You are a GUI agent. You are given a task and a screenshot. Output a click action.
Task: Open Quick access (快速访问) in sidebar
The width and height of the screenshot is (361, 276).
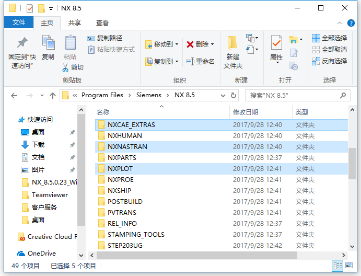tap(40, 119)
